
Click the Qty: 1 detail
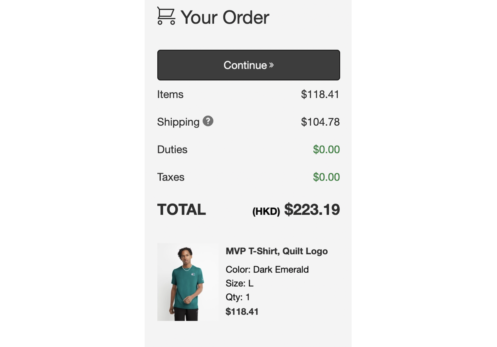point(238,297)
